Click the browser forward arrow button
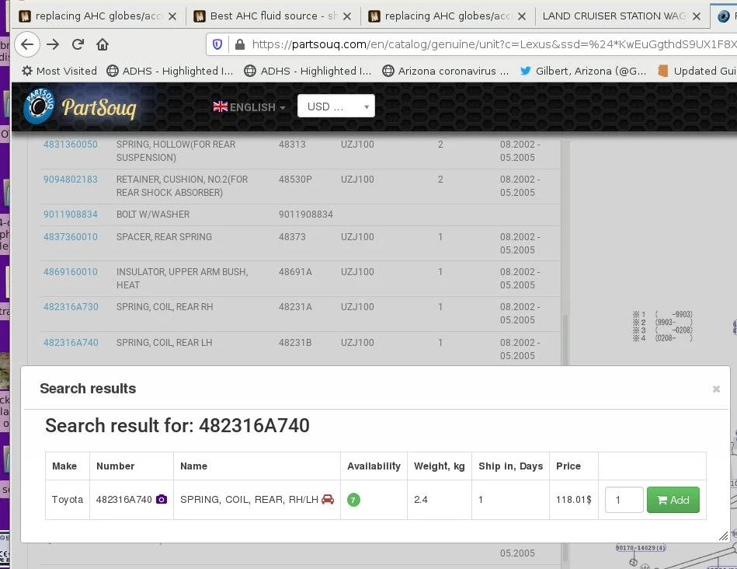737x569 pixels. [x=53, y=44]
